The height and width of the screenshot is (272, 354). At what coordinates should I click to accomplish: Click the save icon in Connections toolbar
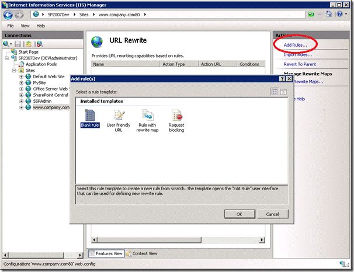18,44
